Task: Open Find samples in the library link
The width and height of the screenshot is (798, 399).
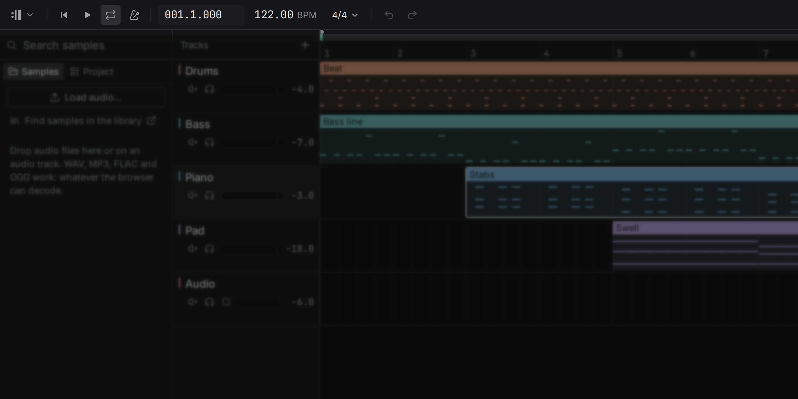Action: point(83,121)
